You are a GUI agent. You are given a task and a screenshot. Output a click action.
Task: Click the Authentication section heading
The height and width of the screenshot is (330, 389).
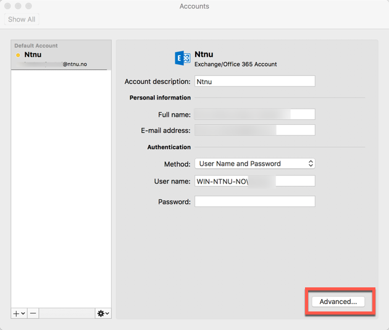click(169, 147)
